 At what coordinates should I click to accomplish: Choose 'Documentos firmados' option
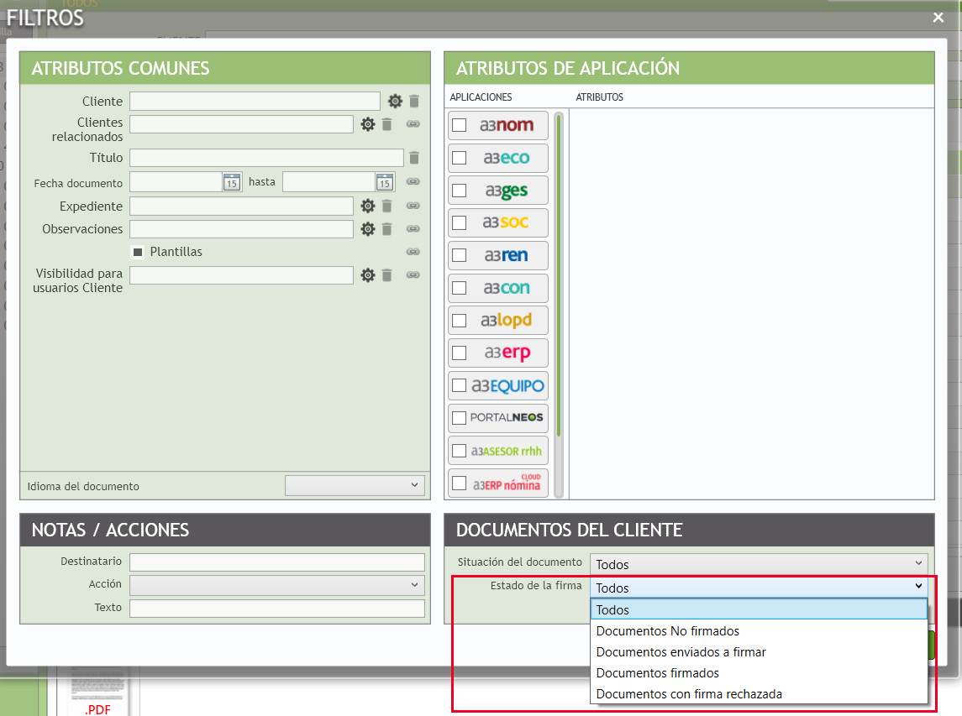759,673
